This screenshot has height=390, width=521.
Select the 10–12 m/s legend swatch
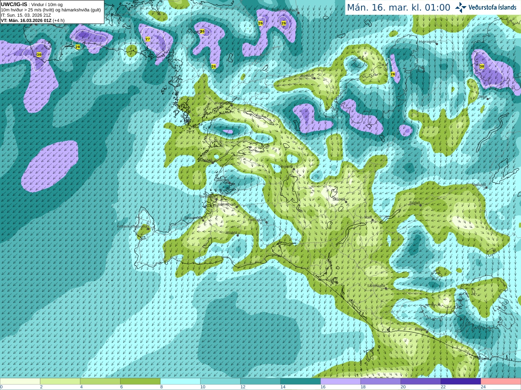[x=220, y=381]
